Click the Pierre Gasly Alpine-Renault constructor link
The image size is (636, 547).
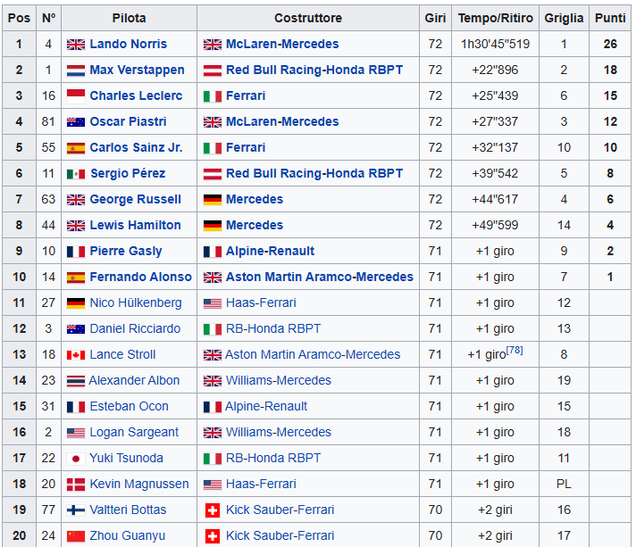(x=270, y=251)
